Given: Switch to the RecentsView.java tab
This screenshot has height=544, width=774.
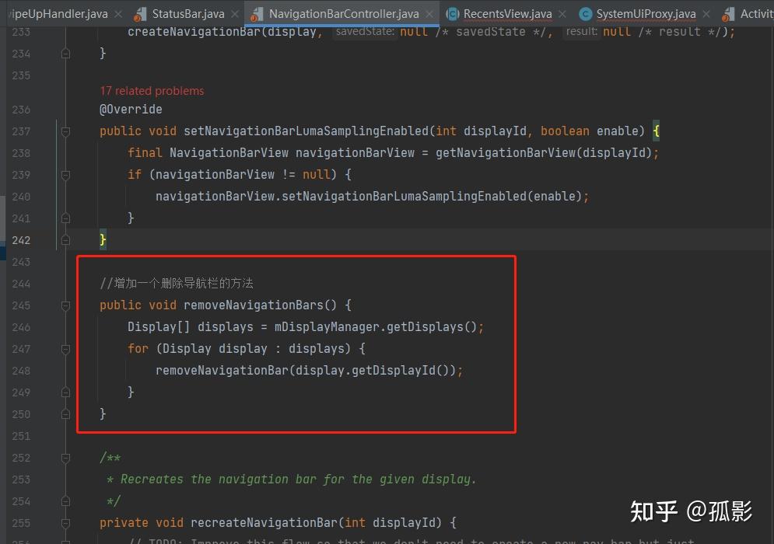Looking at the screenshot, I should [507, 14].
